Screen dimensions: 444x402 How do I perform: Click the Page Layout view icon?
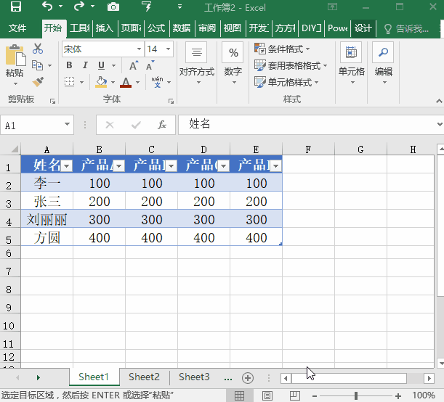click(x=267, y=395)
